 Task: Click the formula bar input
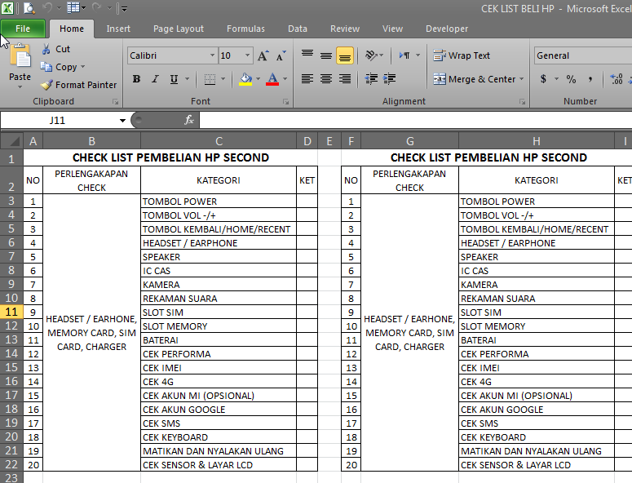click(416, 120)
